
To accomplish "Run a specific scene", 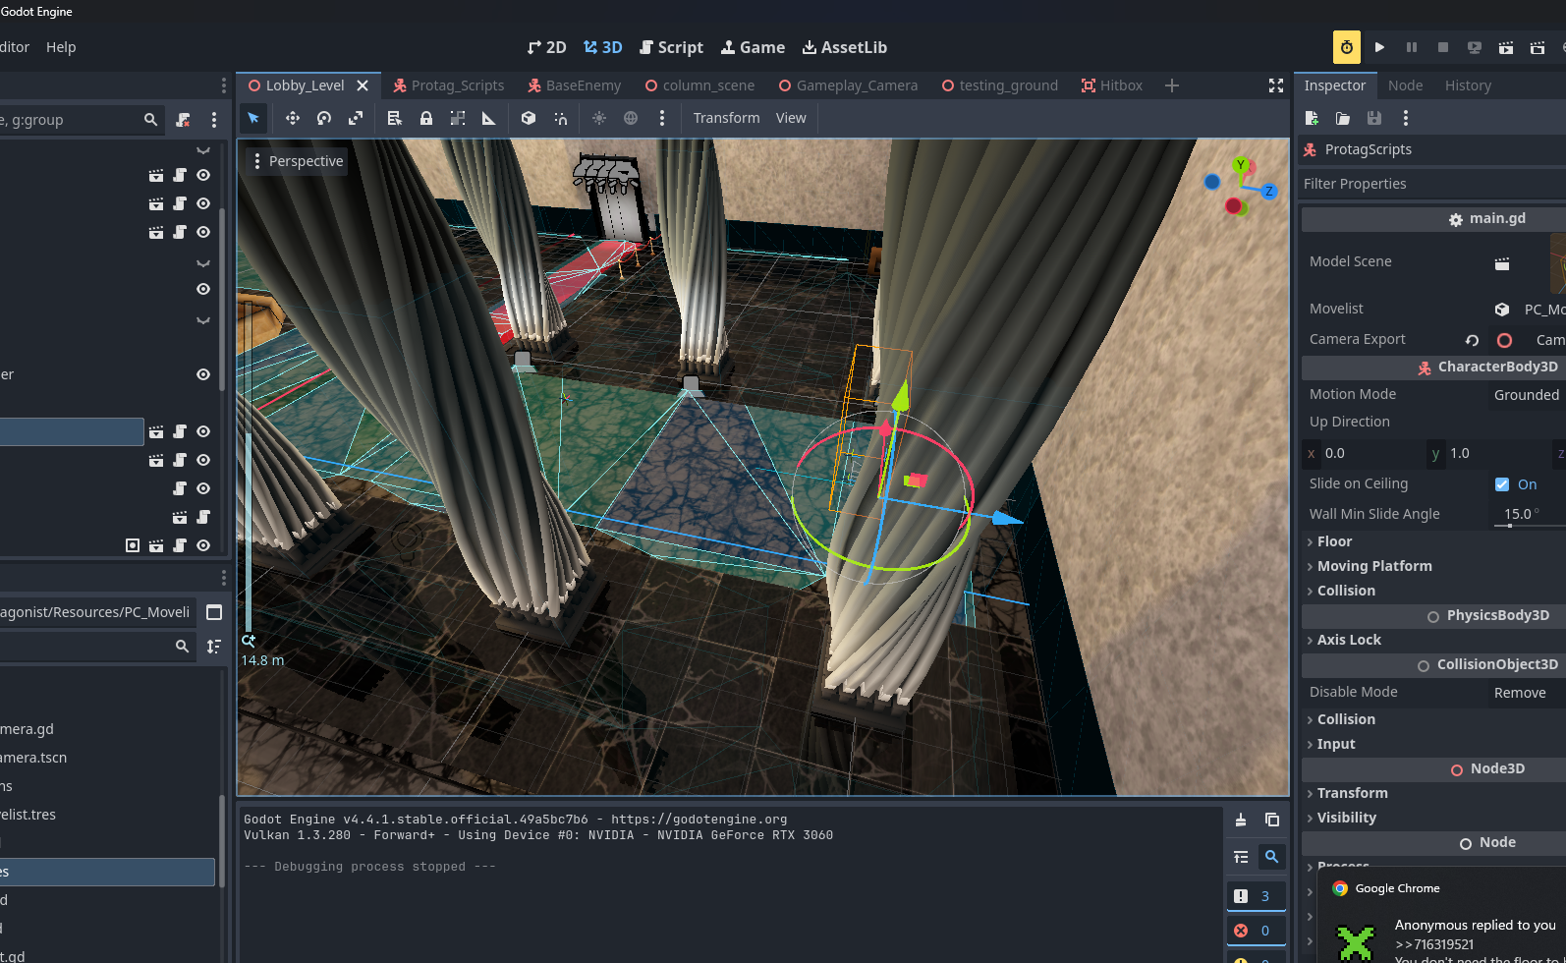I will (x=1538, y=47).
